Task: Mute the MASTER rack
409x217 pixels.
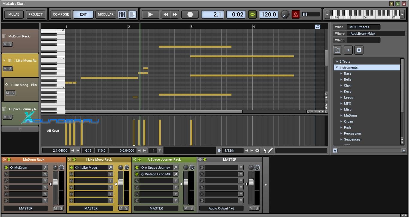Action: [x=251, y=208]
